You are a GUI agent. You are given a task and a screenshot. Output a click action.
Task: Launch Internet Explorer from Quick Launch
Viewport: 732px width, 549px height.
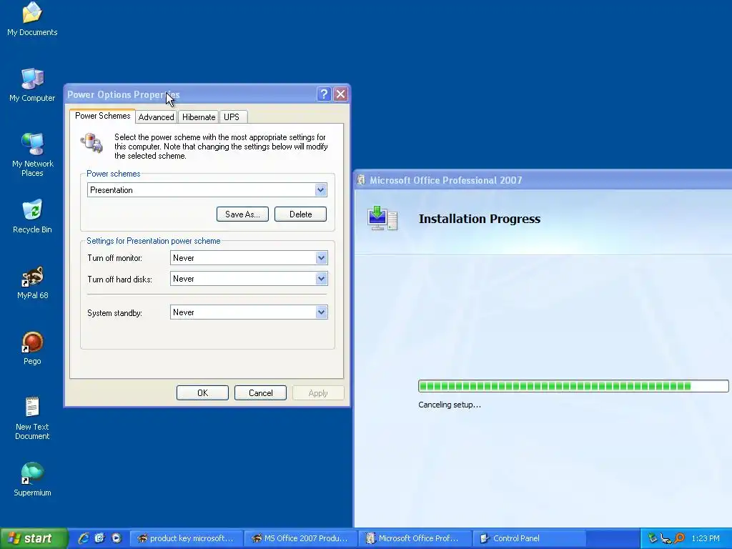tap(84, 538)
